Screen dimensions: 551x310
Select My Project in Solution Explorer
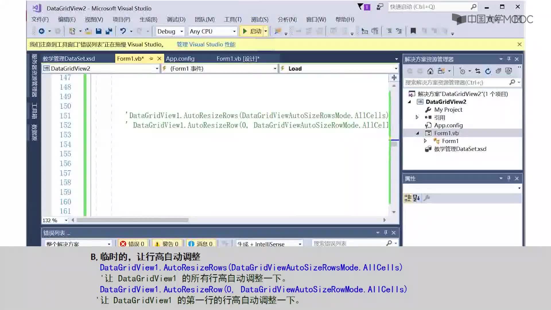(448, 109)
